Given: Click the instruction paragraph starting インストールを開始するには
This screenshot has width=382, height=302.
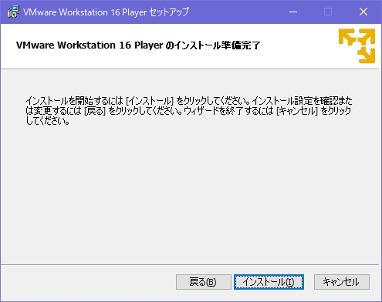Looking at the screenshot, I should pos(189,111).
